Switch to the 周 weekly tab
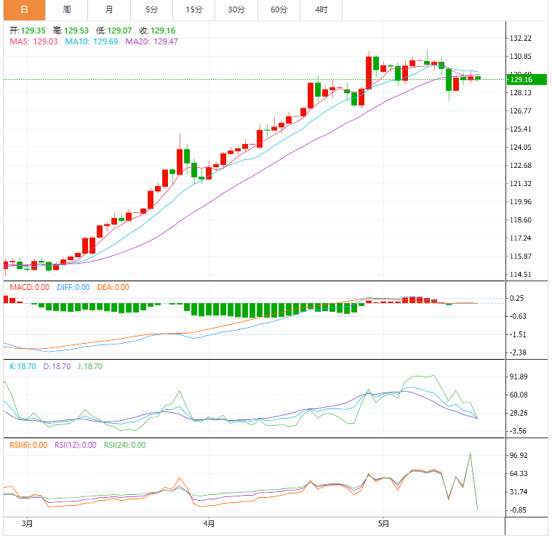552x540 pixels. 66,10
